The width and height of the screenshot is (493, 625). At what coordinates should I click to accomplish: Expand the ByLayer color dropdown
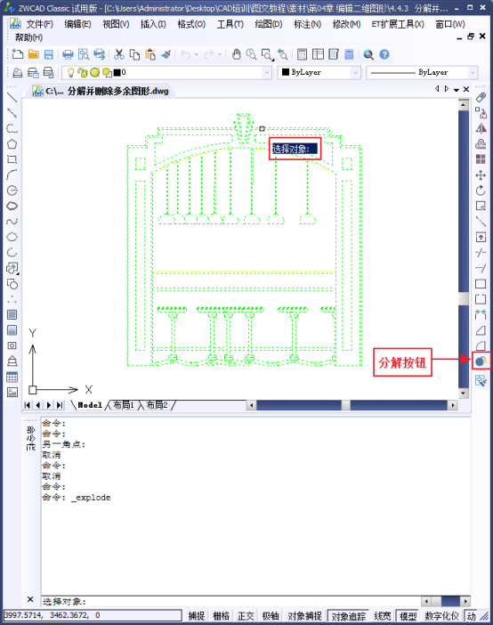(x=355, y=72)
